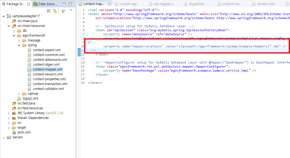Open the Package Explorer View Menu arrow
Viewport: 290px width, 158px height.
point(71,10)
